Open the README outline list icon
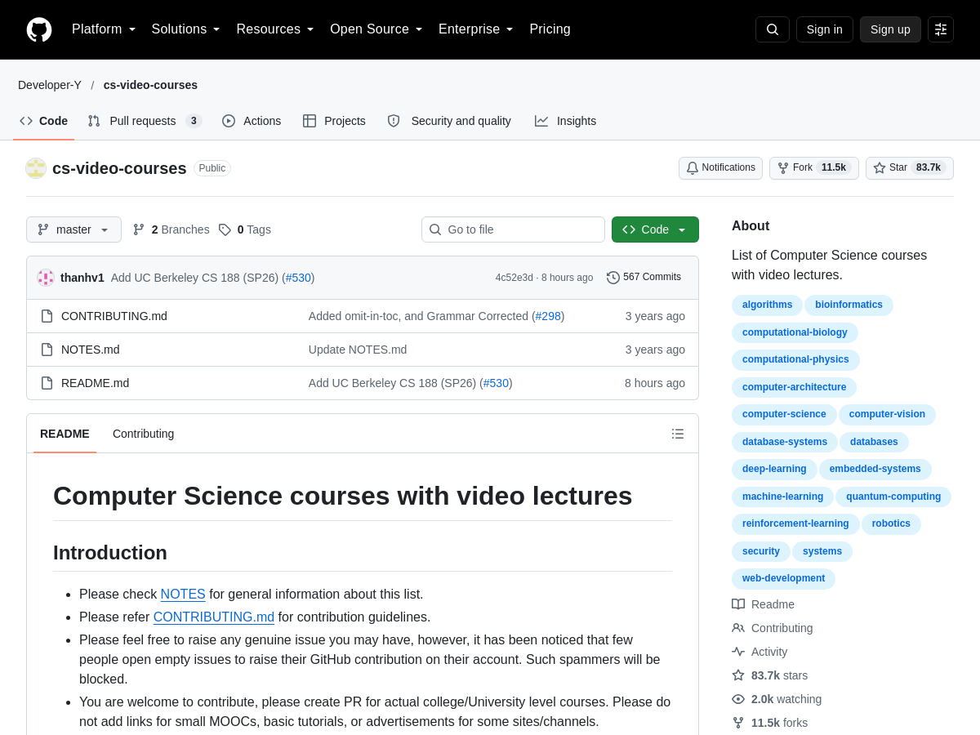Screen dimensions: 980x735 point(678,434)
